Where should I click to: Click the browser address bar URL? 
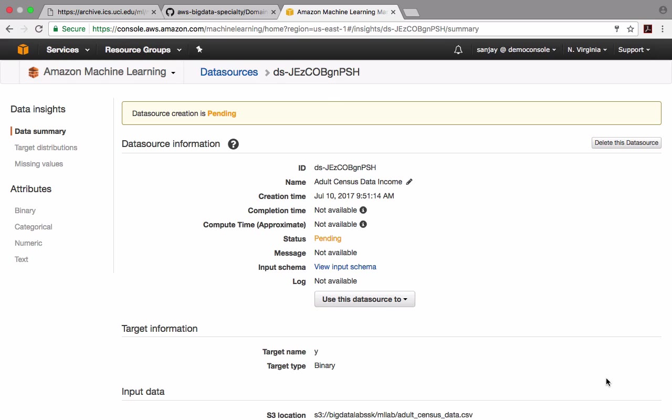click(286, 29)
